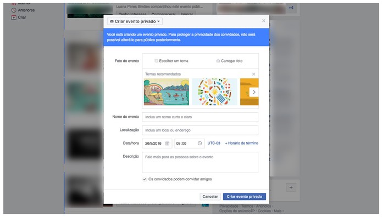Show next recommended themes with arrow
The height and width of the screenshot is (217, 382).
coord(254,92)
